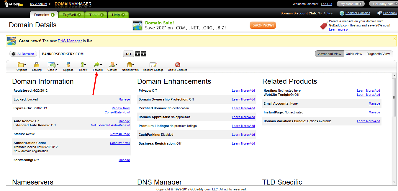The width and height of the screenshot is (398, 191).
Task: Click Learn More/Add for Domain Variations Bundle
Action: [368, 121]
